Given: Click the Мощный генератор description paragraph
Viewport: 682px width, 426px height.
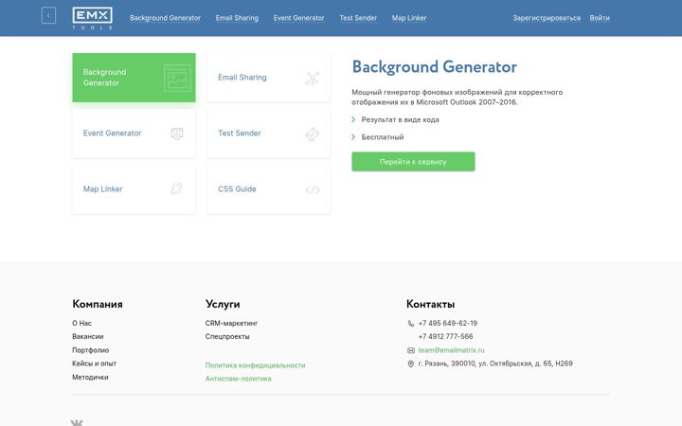Looking at the screenshot, I should click(458, 98).
